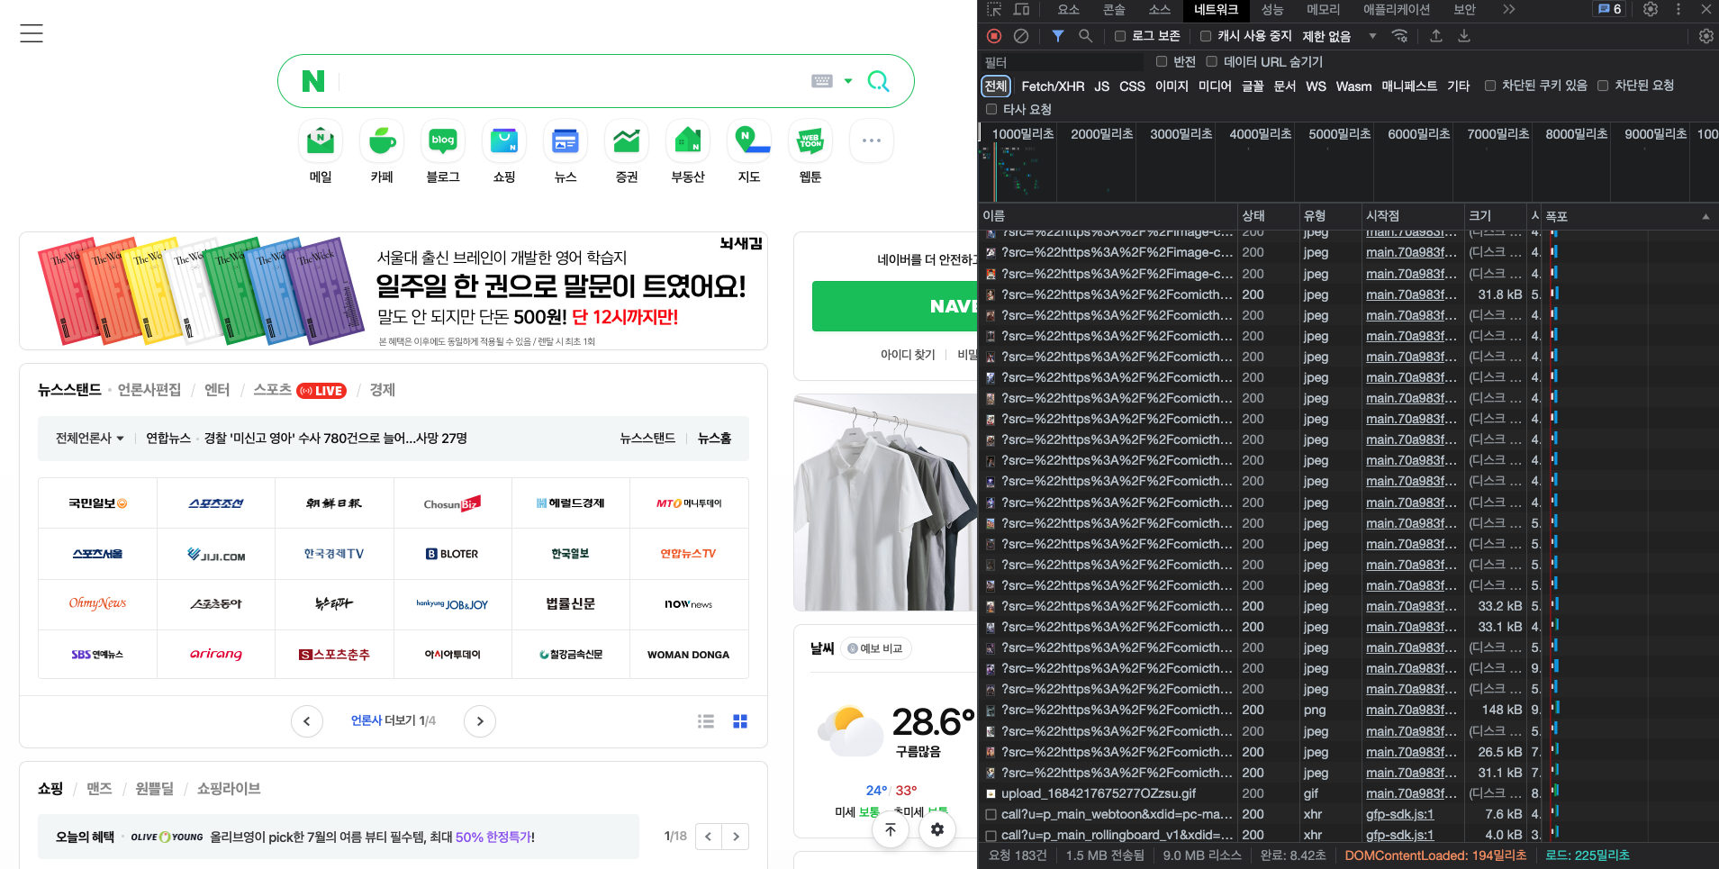
Task: Expand the 전체언론사 press dropdown
Action: pyautogui.click(x=90, y=439)
